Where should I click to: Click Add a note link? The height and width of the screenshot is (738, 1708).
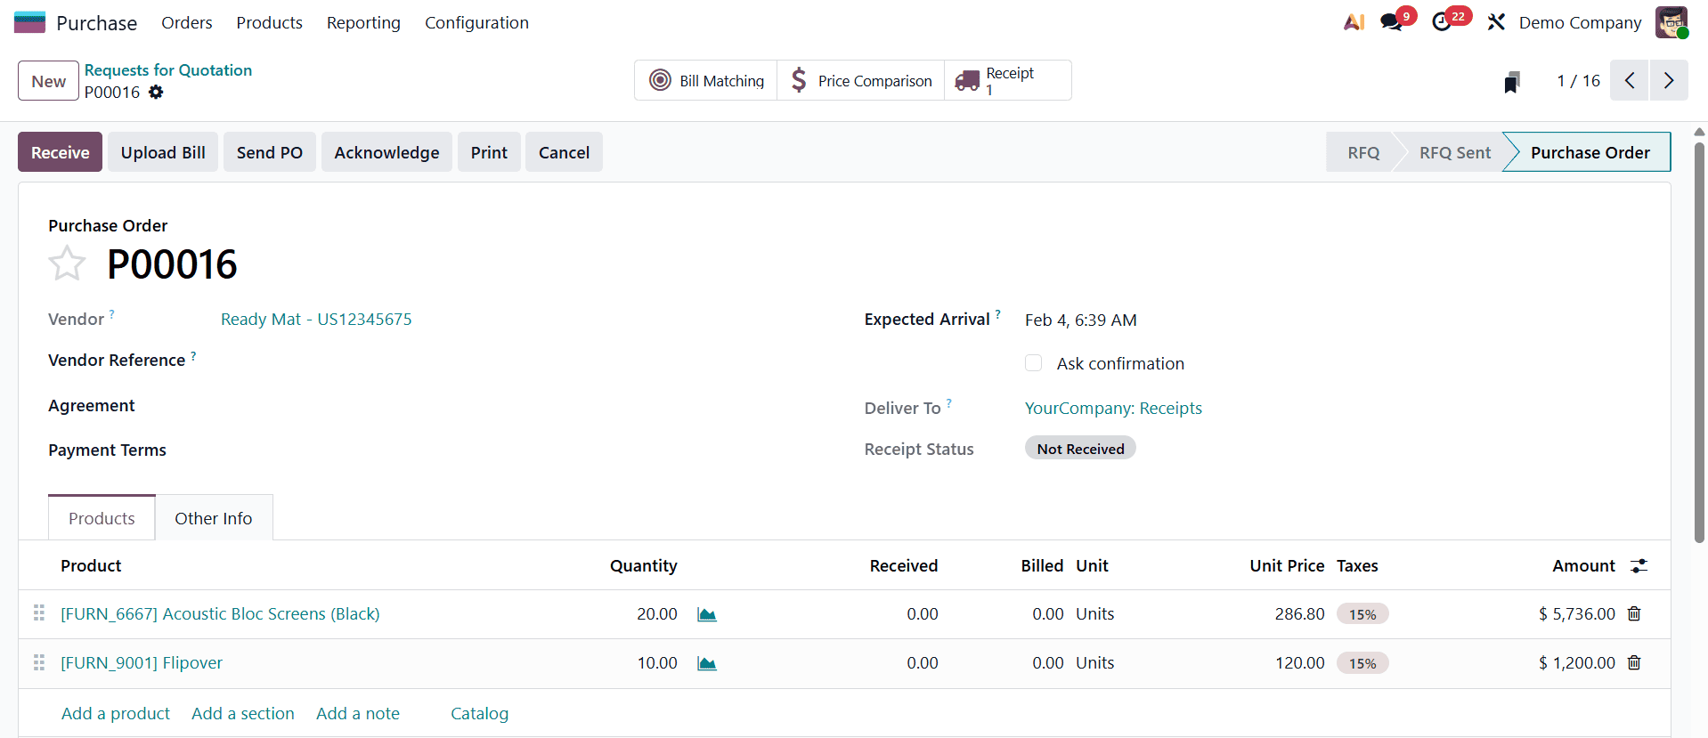click(x=358, y=713)
